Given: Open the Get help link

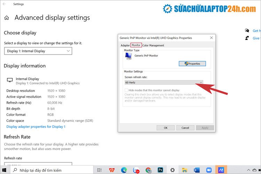Looking at the screenshot, I should pos(256,31).
